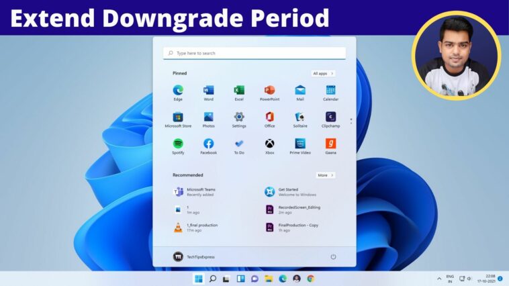Launch Spotify from the Start menu
This screenshot has height=286, width=509.
(178, 144)
